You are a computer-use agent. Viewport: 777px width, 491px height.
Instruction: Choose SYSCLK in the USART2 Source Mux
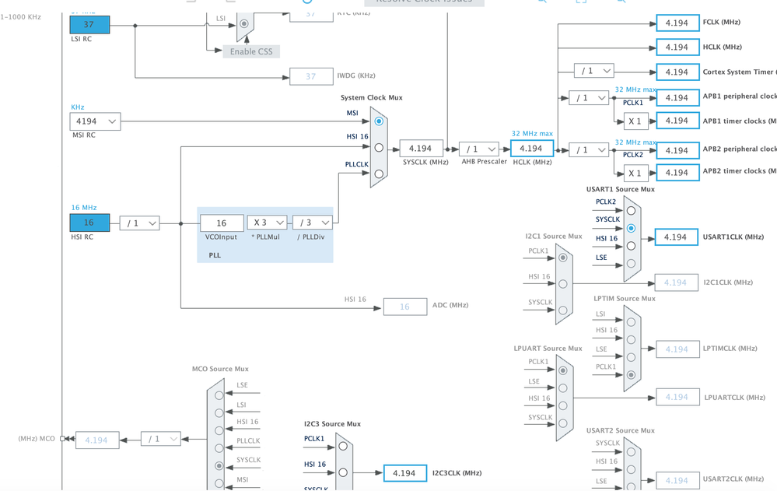coord(631,452)
